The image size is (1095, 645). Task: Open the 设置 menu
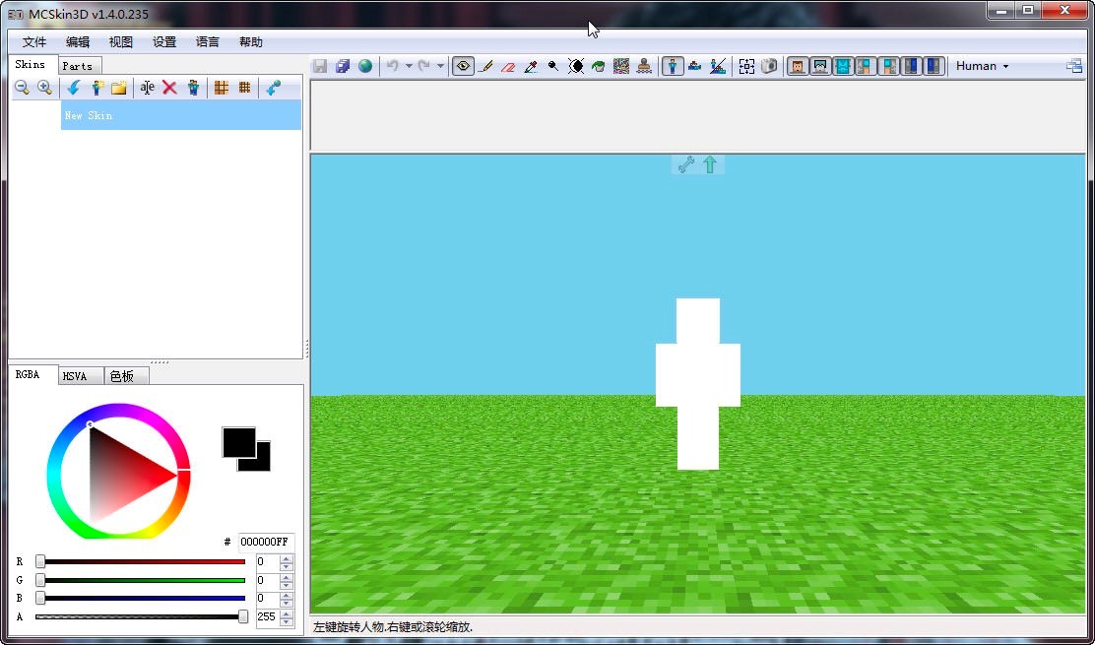[163, 41]
